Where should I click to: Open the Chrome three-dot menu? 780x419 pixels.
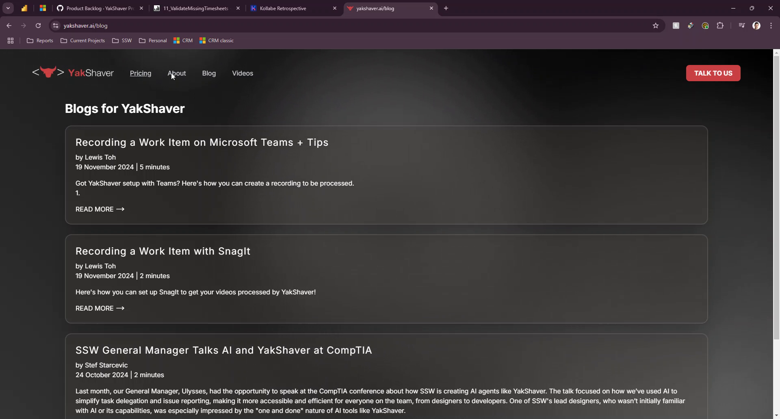pyautogui.click(x=771, y=26)
